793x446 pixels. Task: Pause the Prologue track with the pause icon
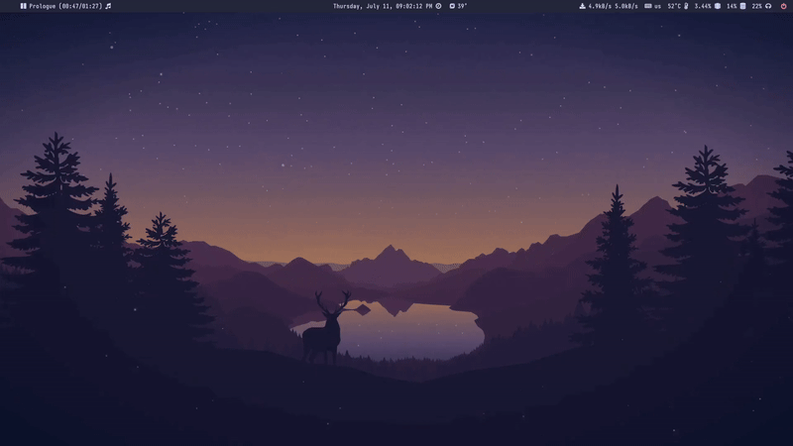[x=23, y=6]
